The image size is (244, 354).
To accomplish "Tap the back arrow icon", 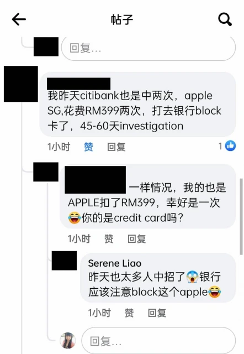I will pyautogui.click(x=19, y=19).
